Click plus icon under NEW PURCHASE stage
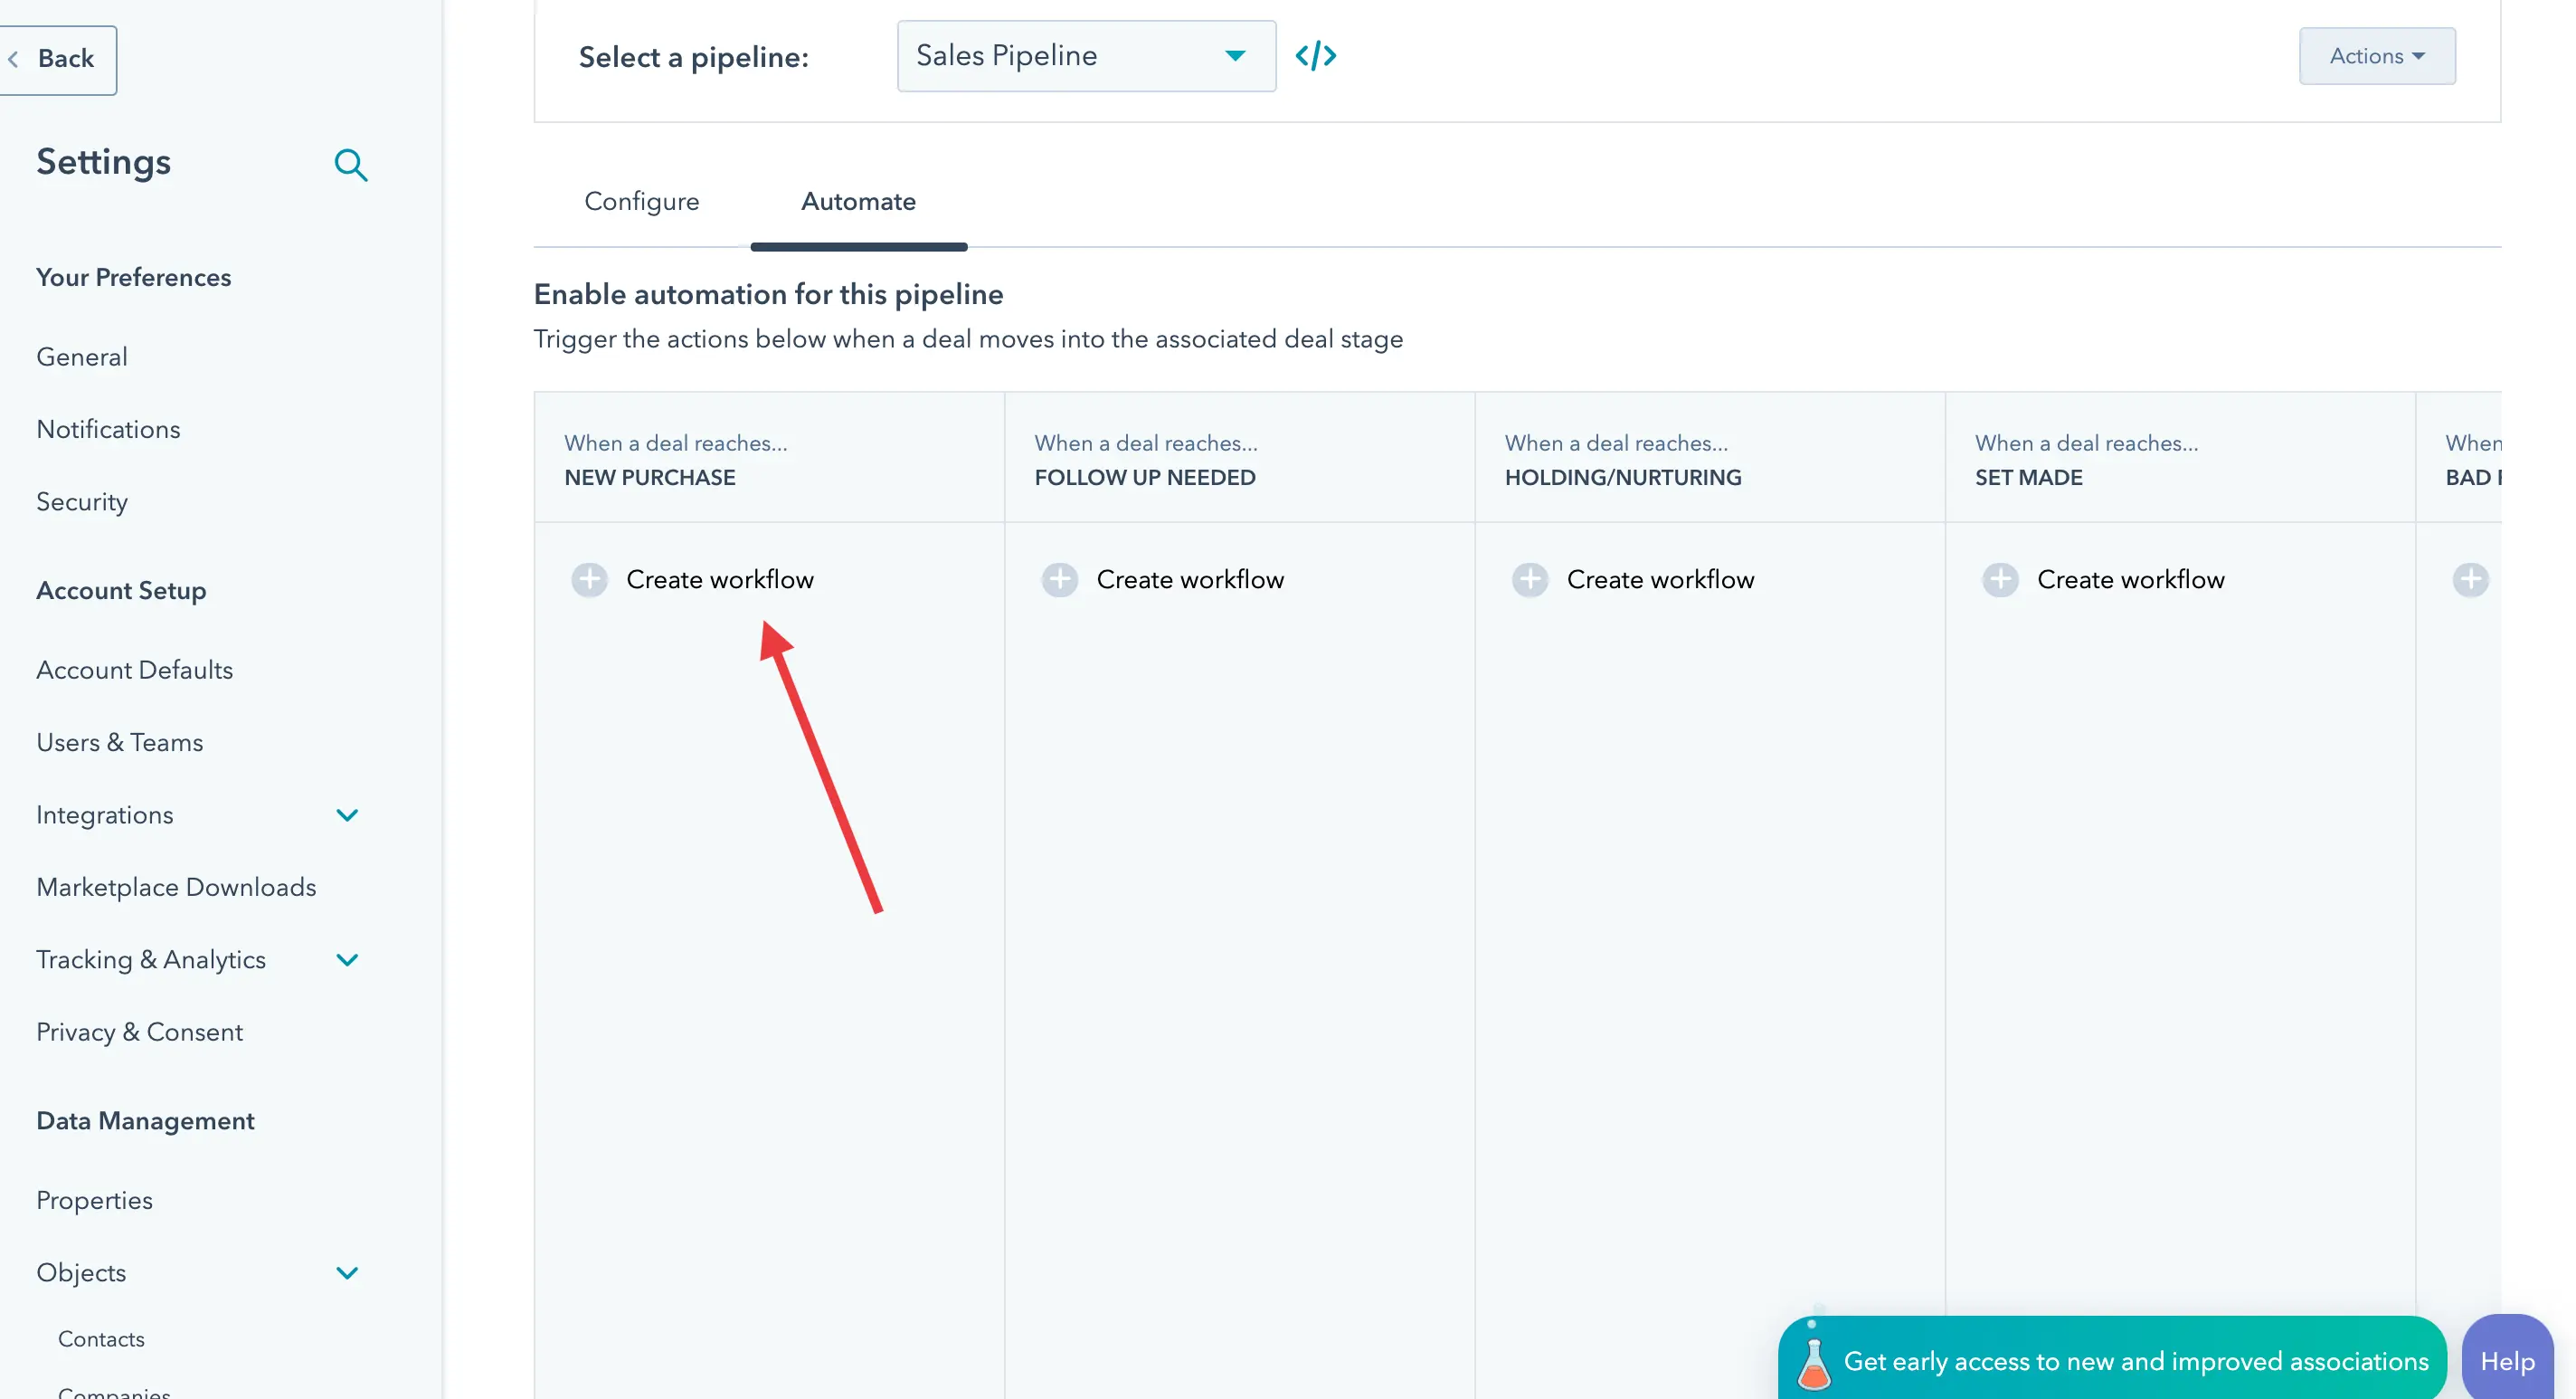The image size is (2576, 1399). 589,579
